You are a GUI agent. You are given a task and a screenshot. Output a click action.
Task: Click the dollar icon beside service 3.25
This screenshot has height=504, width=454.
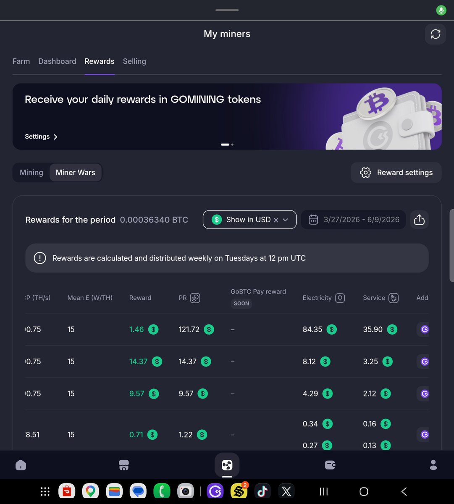tap(387, 362)
